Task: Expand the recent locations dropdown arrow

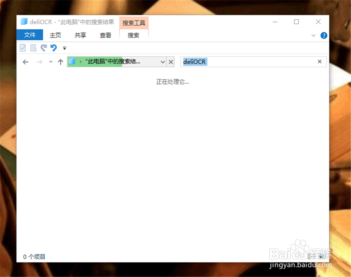Action: [51, 62]
